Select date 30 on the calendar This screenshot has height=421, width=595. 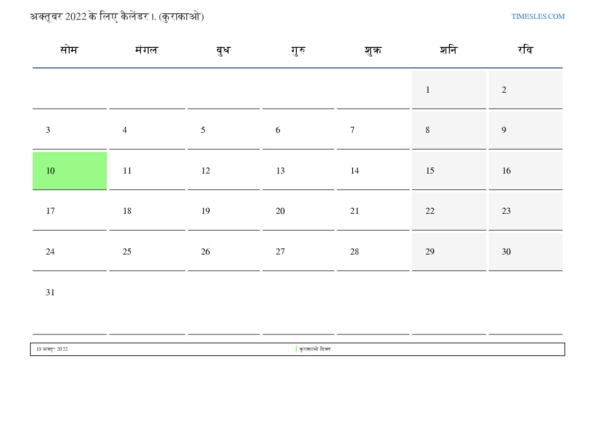coord(526,251)
